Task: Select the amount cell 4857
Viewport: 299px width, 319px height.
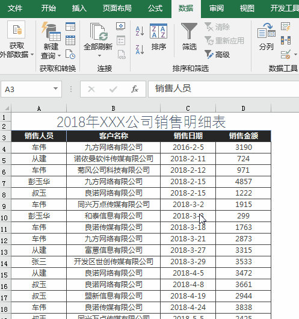Action: click(x=243, y=182)
